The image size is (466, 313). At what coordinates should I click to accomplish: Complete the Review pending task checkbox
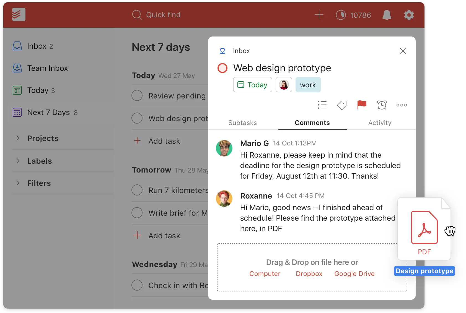coord(137,95)
